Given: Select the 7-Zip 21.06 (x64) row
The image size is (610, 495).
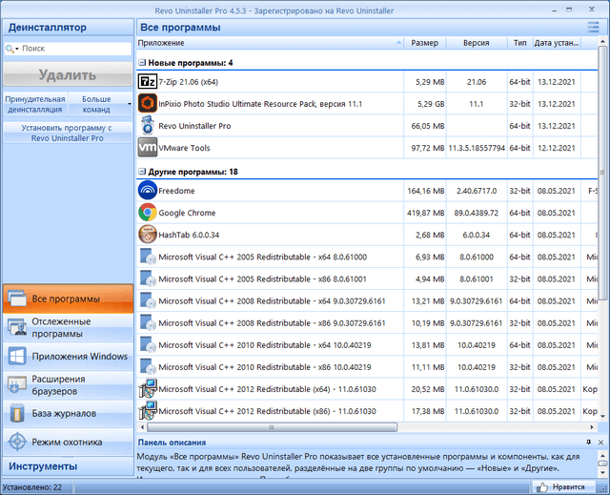Looking at the screenshot, I should 367,82.
